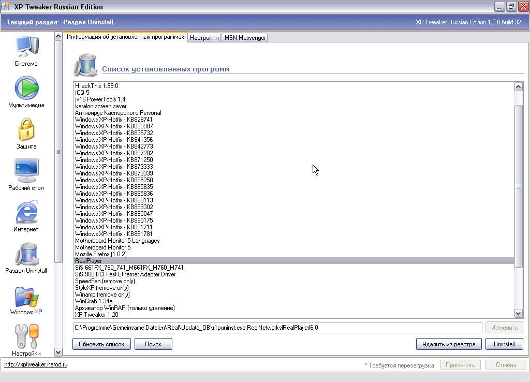Image resolution: width=530 pixels, height=382 pixels.
Task: Click the Удалить из реестра button
Action: point(449,344)
